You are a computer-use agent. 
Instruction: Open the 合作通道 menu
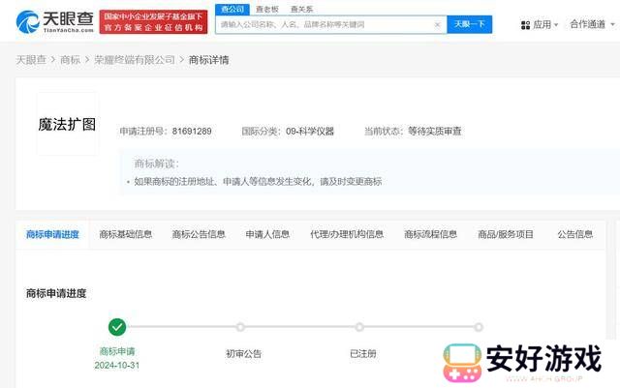593,25
